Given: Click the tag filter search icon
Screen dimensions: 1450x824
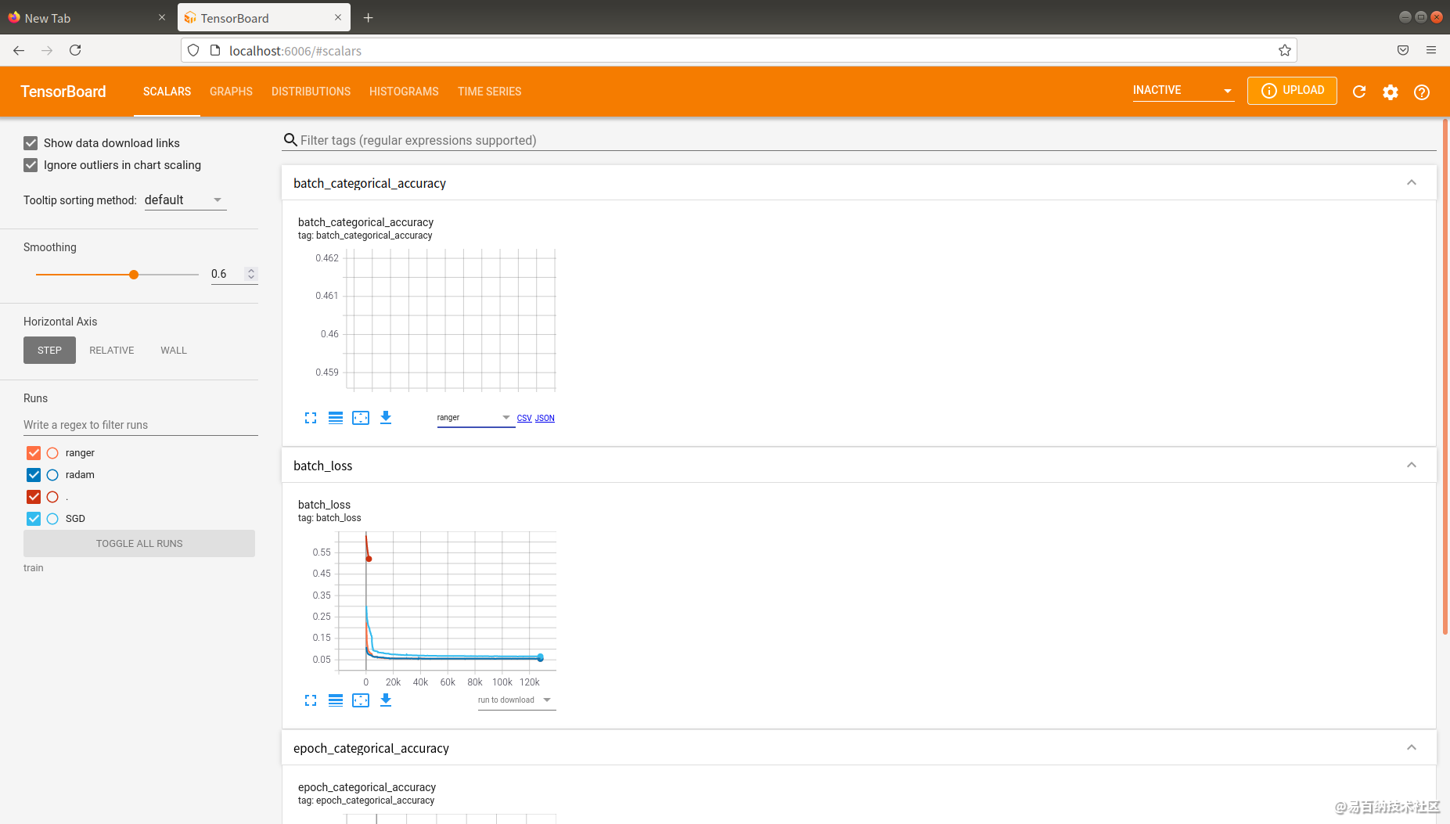Looking at the screenshot, I should (x=290, y=140).
